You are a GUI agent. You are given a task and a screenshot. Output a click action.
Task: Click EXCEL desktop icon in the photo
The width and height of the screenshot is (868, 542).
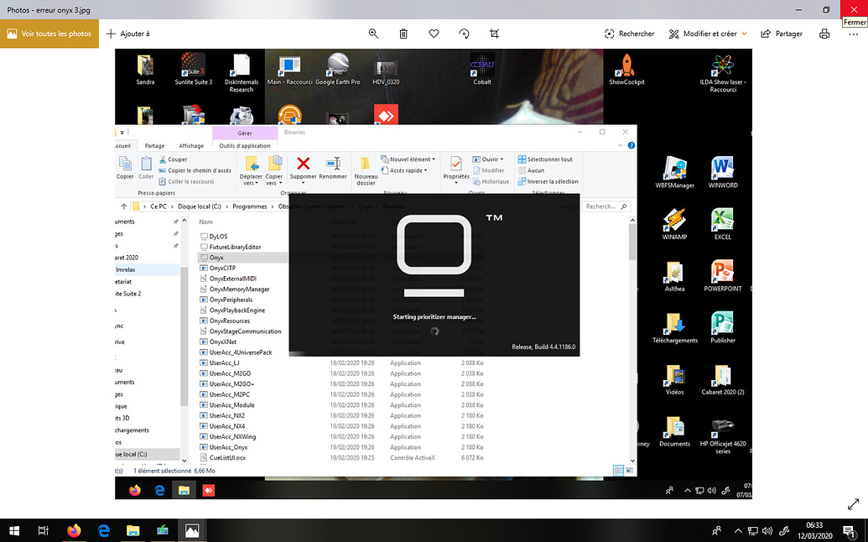pos(722,224)
